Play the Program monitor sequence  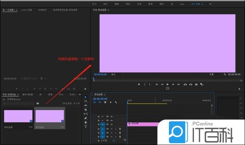(x=168, y=84)
